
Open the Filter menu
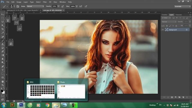point(45,2)
